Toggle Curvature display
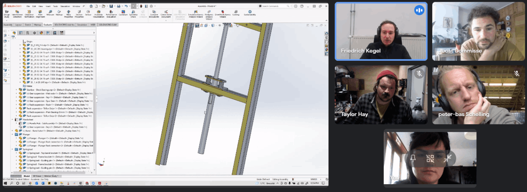The height and width of the screenshot is (192, 527). tap(123, 14)
